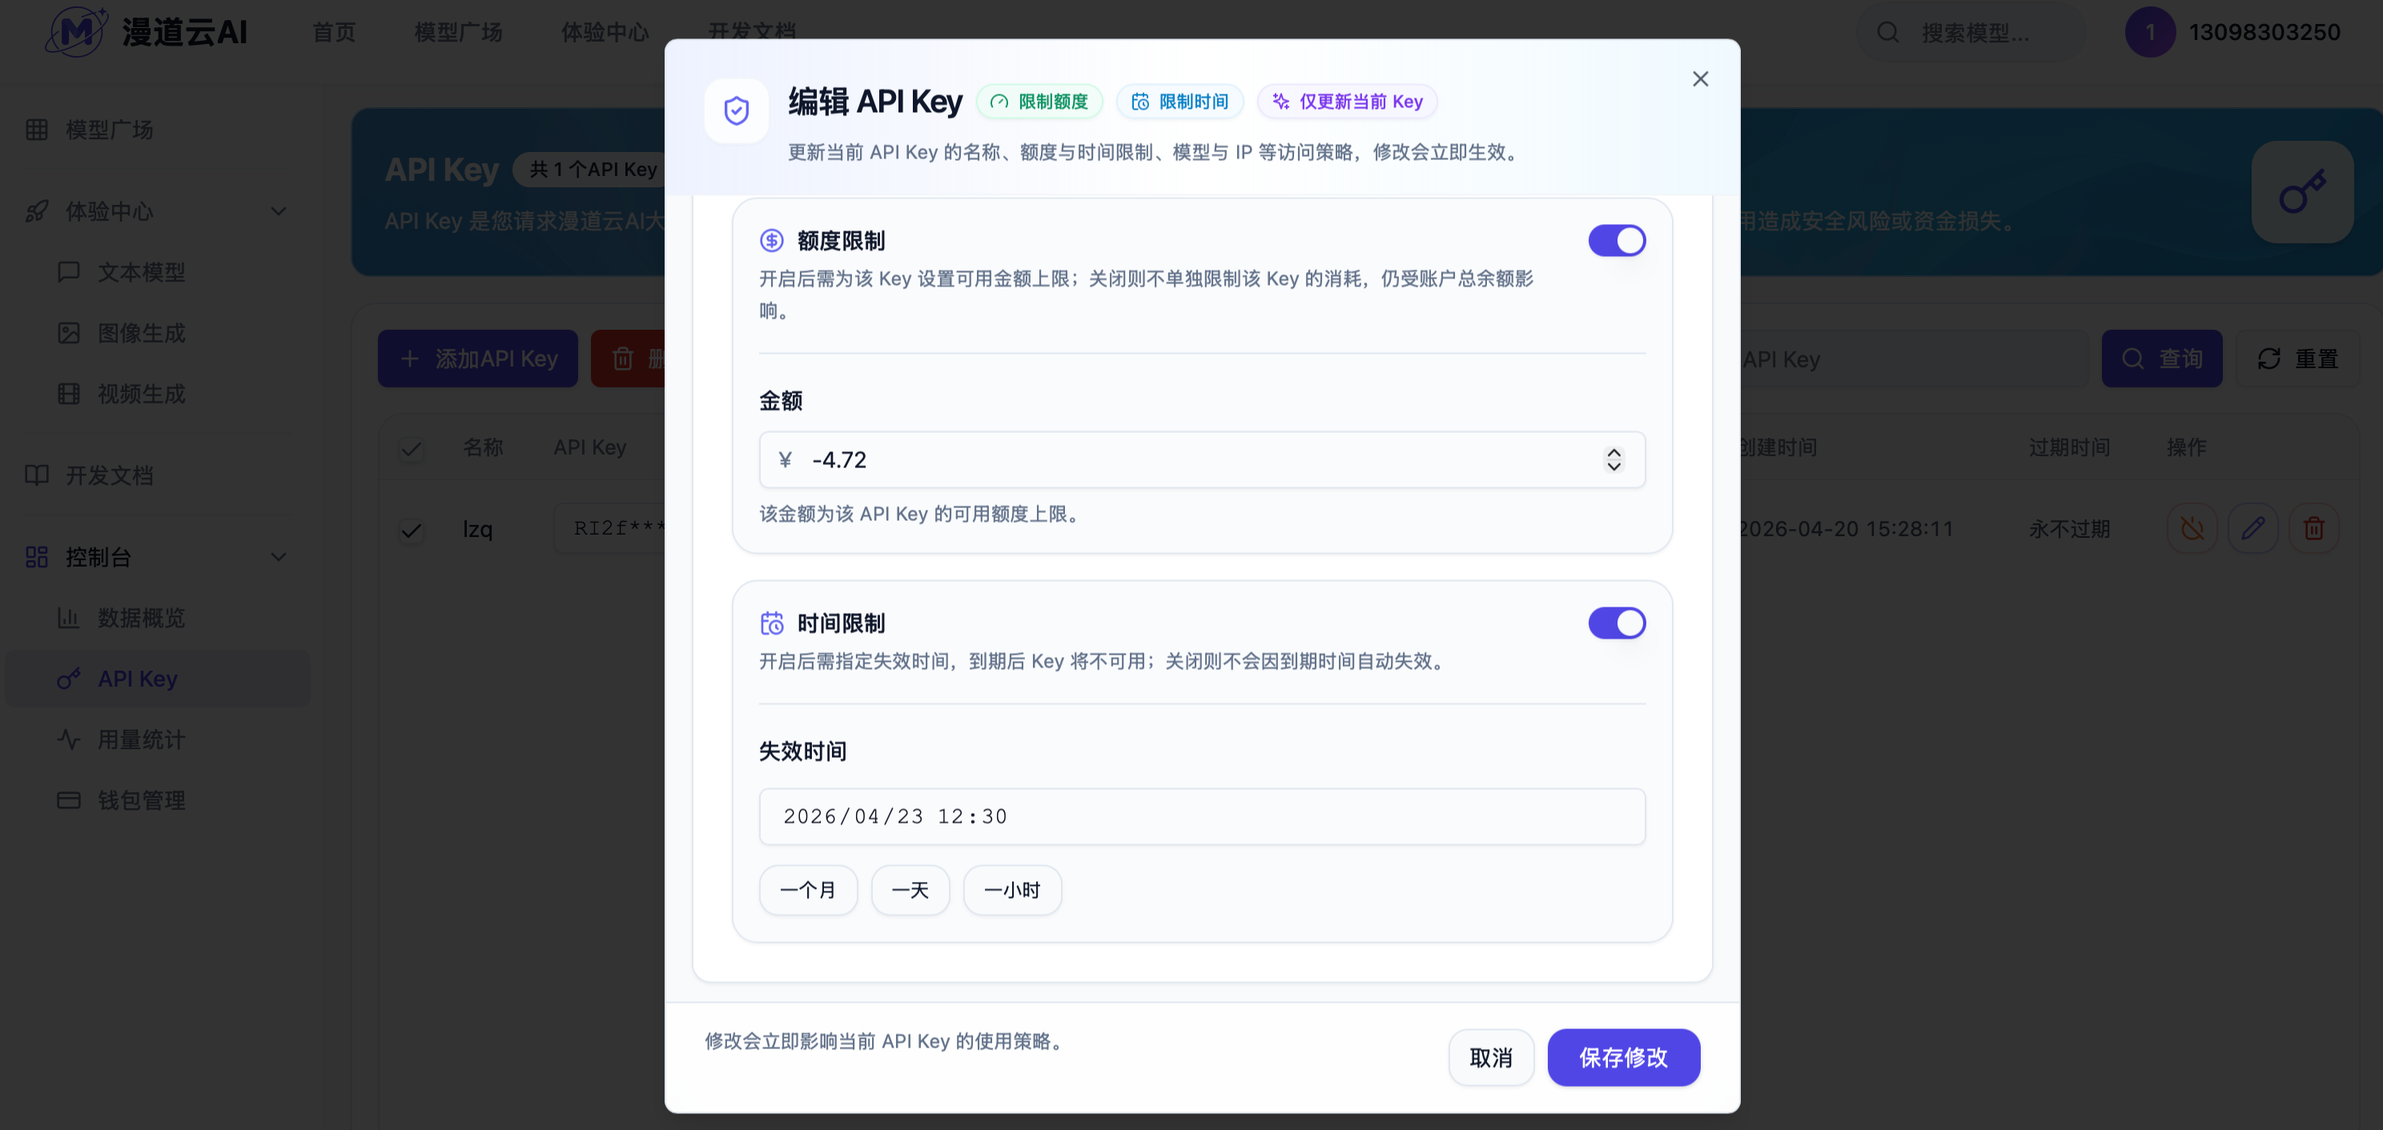The width and height of the screenshot is (2383, 1130).
Task: Click the large key icon in banner
Action: pyautogui.click(x=2301, y=192)
